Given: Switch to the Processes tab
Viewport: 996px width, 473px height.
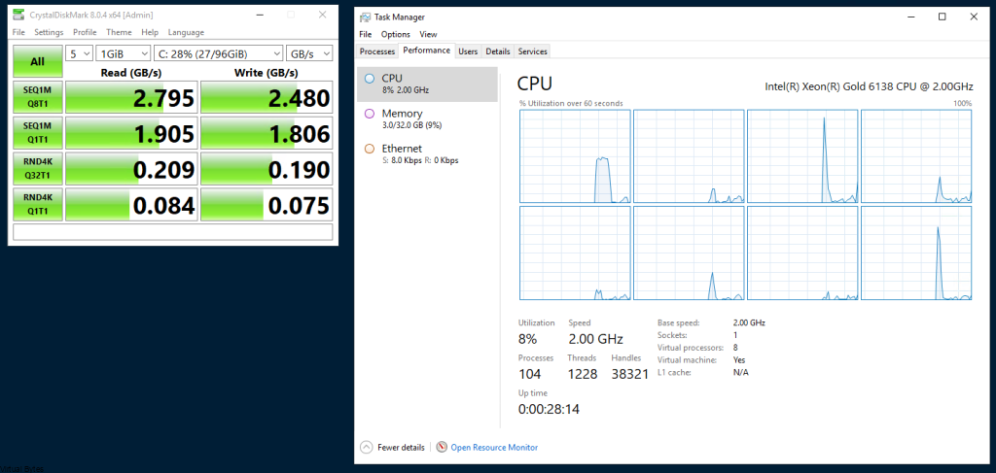Looking at the screenshot, I should 377,51.
